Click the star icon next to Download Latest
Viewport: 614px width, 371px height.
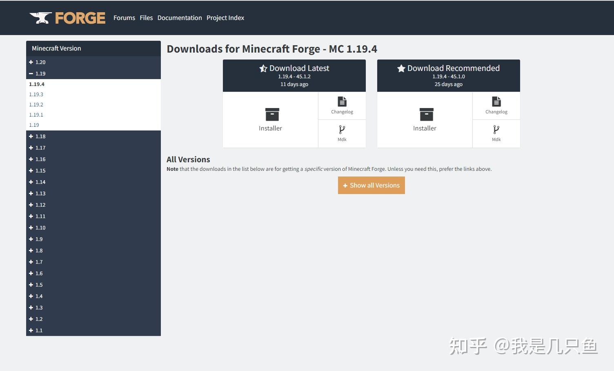pos(263,68)
